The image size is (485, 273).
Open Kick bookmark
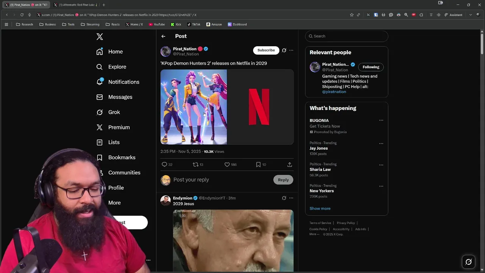[176, 24]
